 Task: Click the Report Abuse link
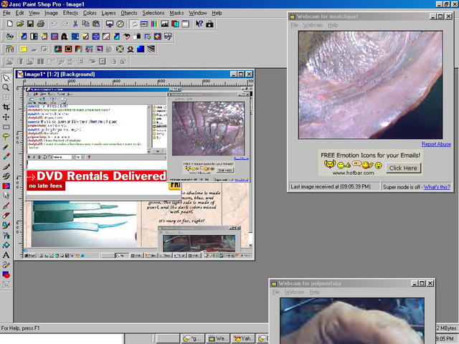436,144
